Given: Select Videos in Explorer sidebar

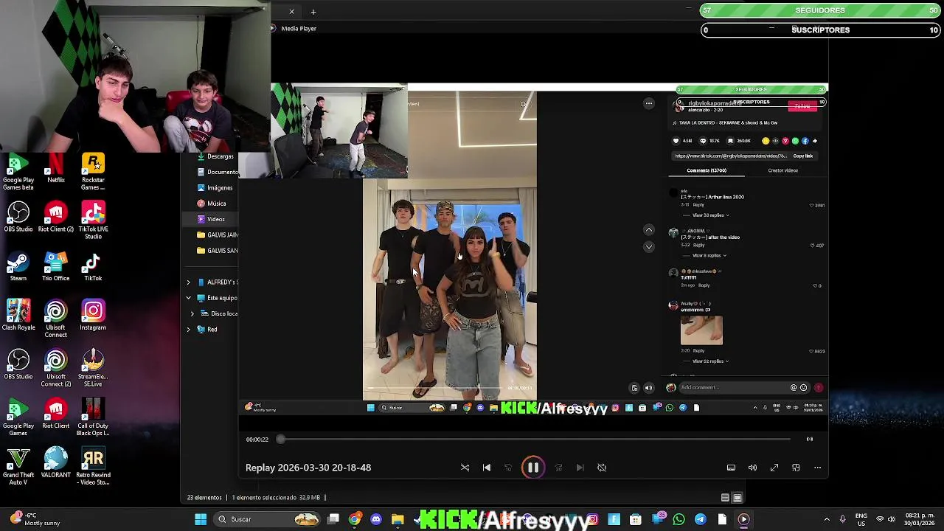Looking at the screenshot, I should 211,219.
